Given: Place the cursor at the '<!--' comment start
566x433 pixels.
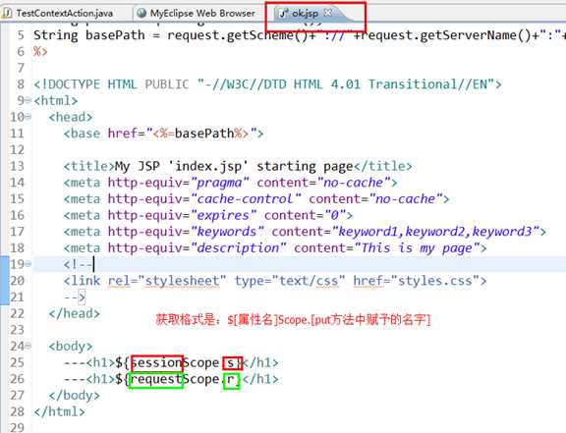Looking at the screenshot, I should tap(79, 264).
